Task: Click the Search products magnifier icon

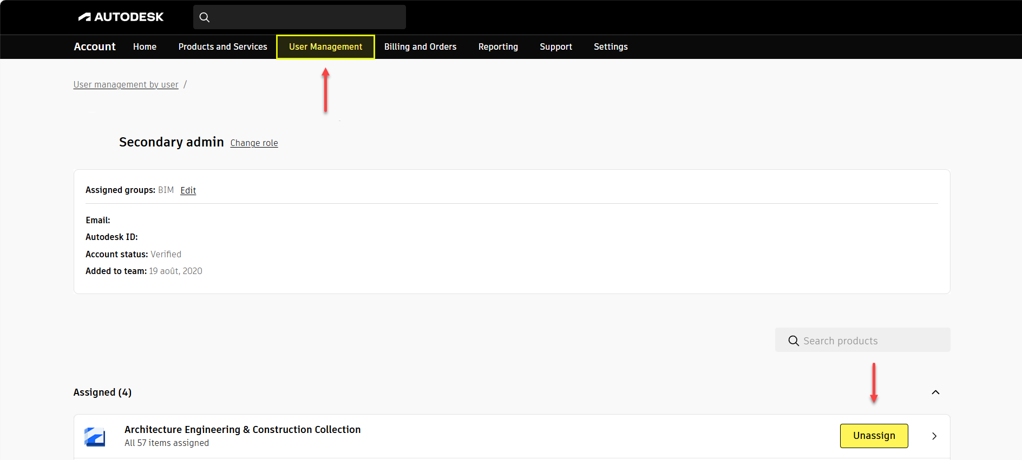Action: (x=794, y=341)
